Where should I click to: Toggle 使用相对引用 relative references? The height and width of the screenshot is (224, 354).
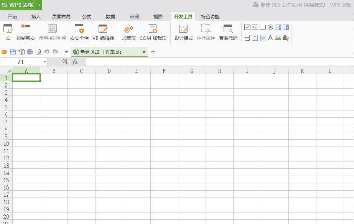tap(53, 33)
